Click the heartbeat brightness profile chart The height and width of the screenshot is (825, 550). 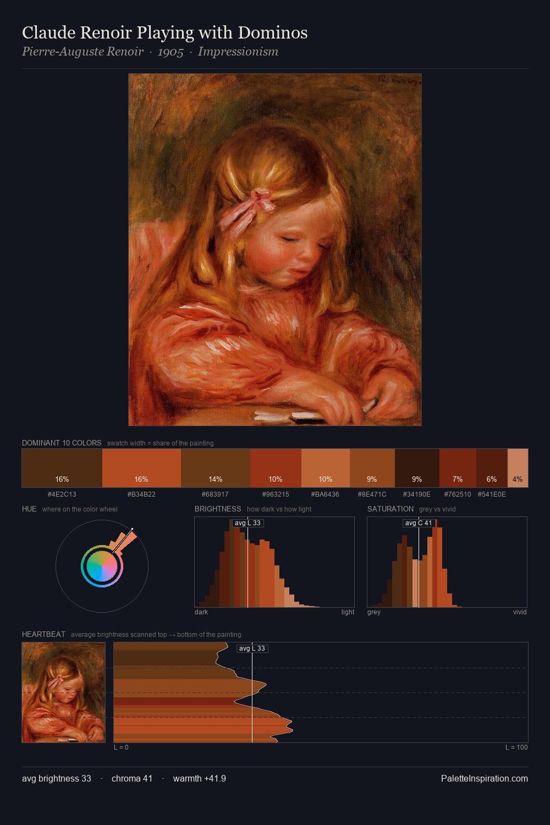pos(321,692)
